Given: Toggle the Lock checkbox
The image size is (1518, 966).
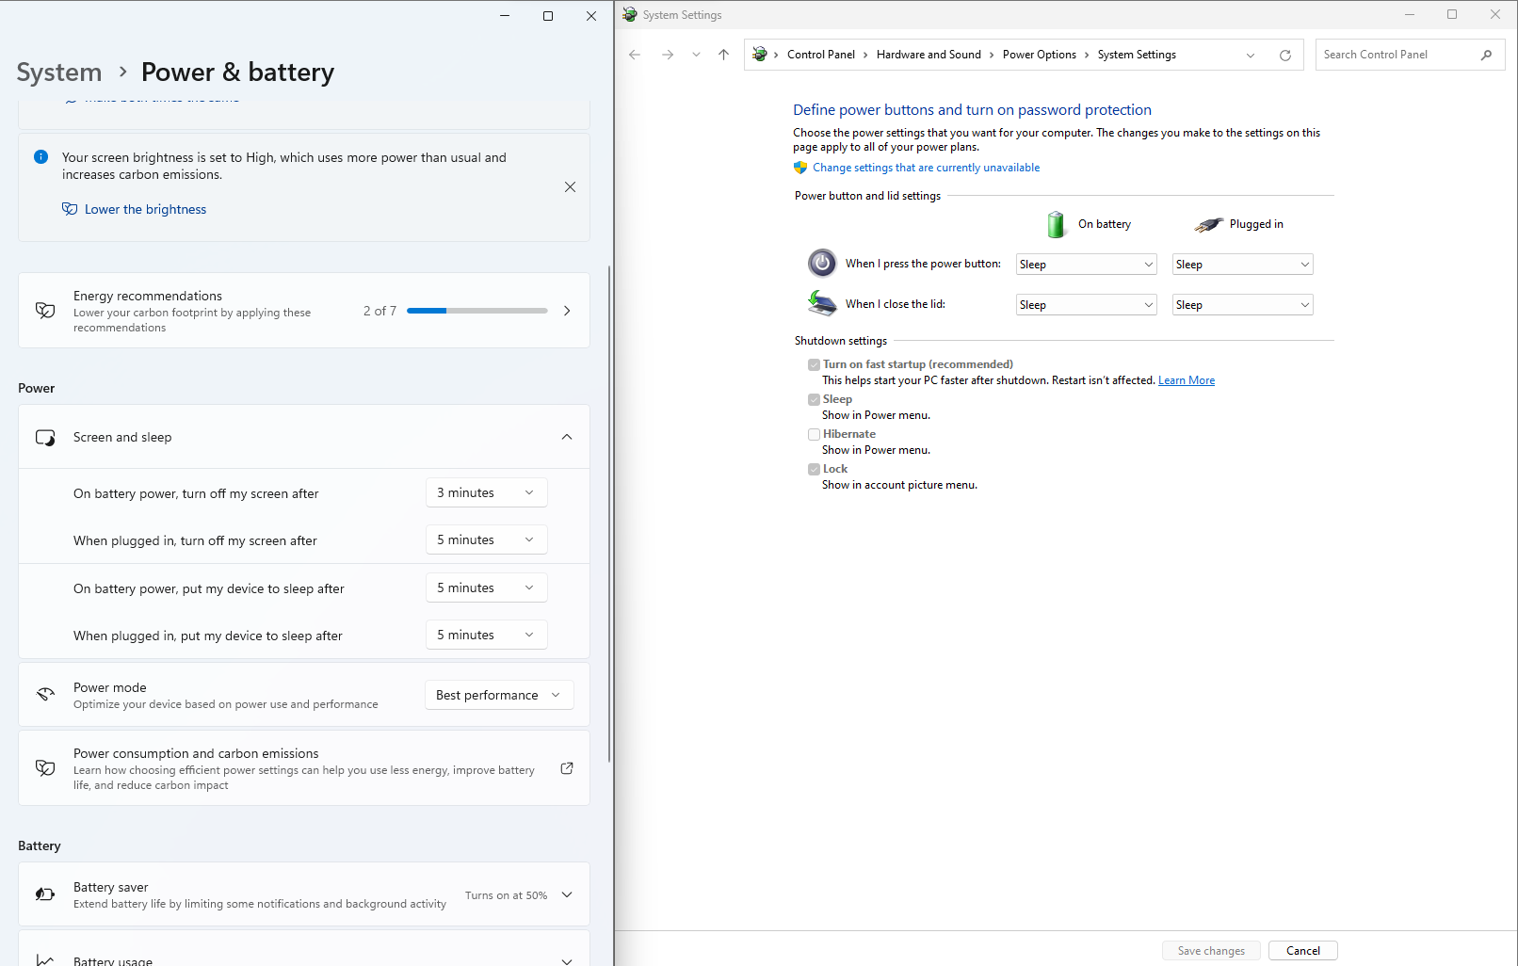Looking at the screenshot, I should (x=814, y=469).
